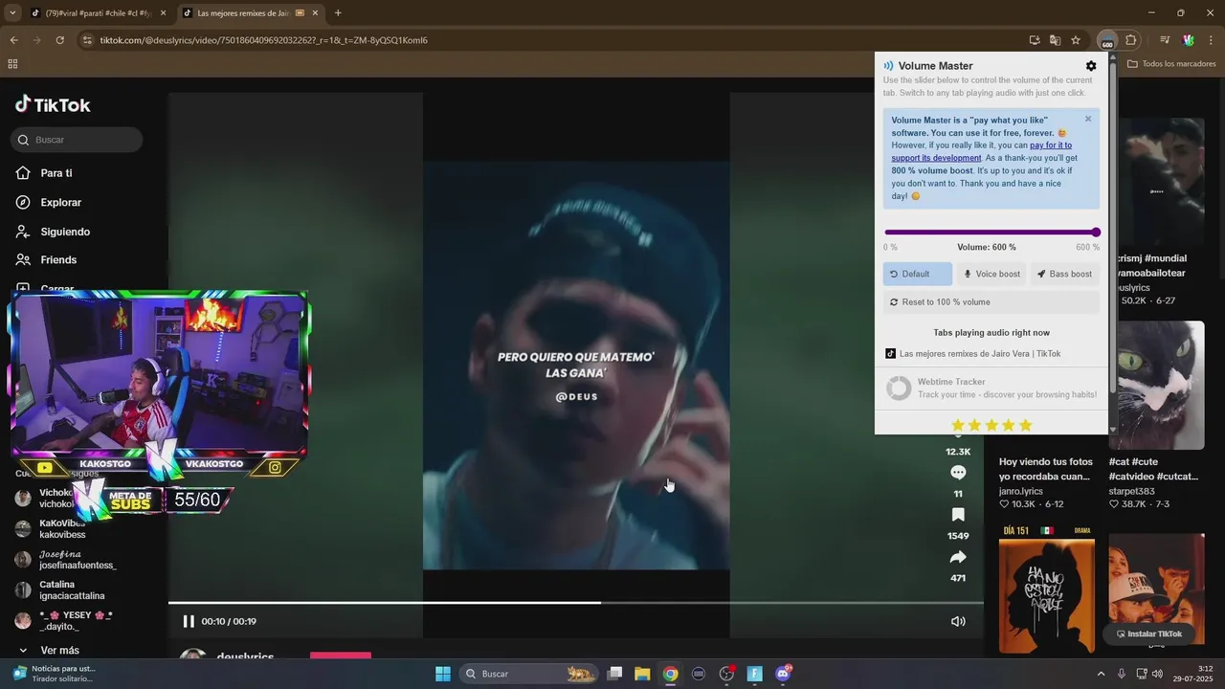Open Task View on taskbar
1225x689 pixels.
tap(614, 674)
